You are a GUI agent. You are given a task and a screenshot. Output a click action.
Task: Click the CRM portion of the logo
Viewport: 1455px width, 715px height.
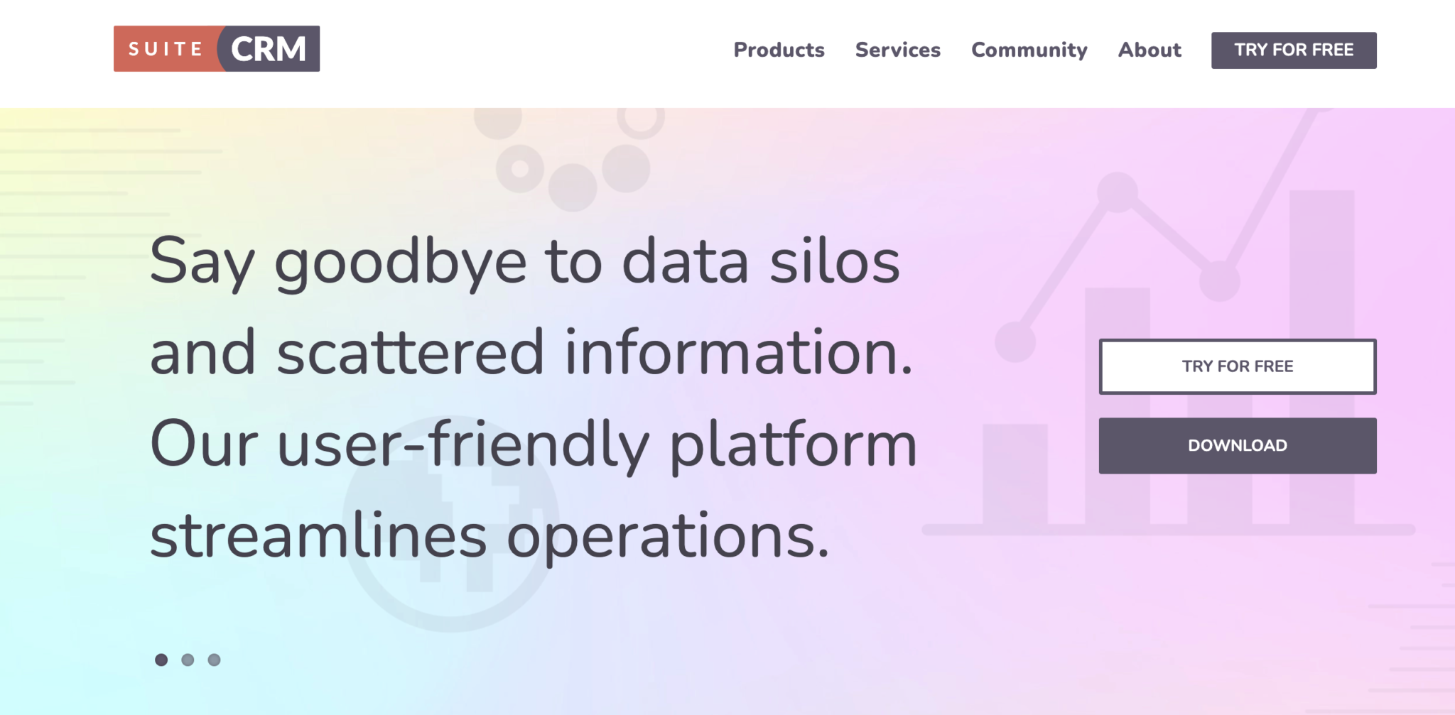tap(270, 49)
